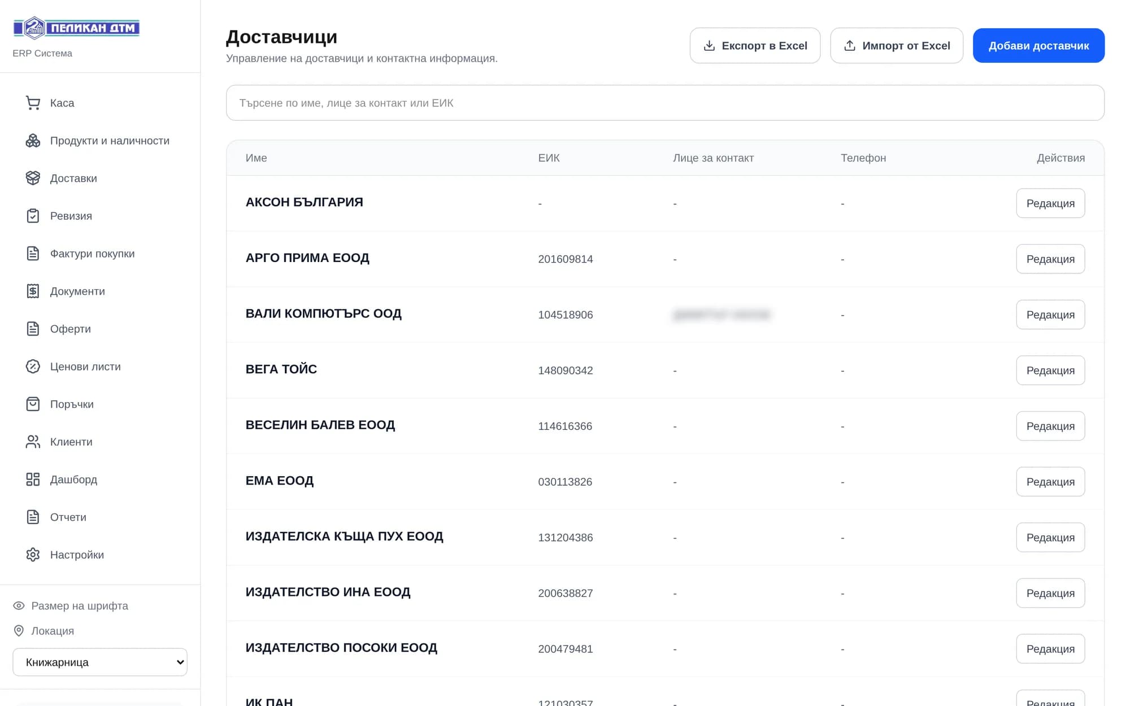This screenshot has width=1130, height=706.
Task: Edit АКСОН БЪЛГАРИЯ via Редакция button
Action: (x=1050, y=203)
